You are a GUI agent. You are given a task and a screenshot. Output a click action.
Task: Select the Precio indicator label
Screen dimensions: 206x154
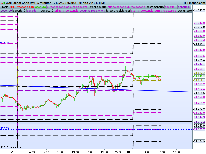tap(5, 7)
